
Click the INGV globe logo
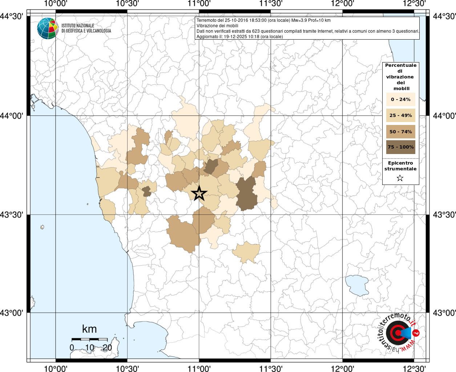click(x=48, y=28)
